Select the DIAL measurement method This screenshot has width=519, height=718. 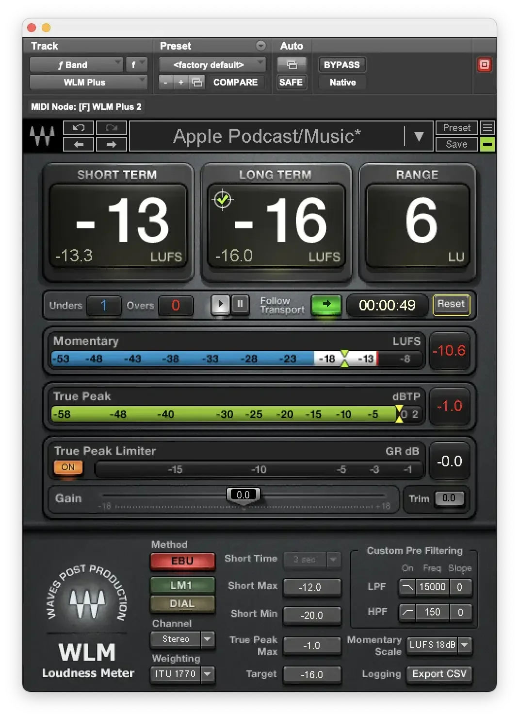[x=182, y=603]
